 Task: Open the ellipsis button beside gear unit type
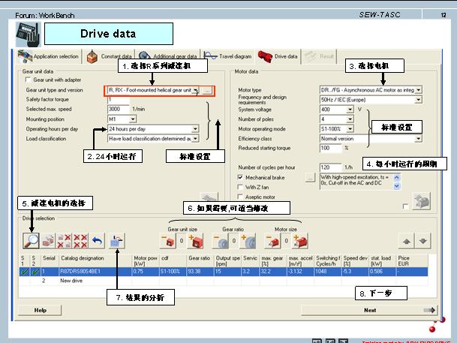[207, 91]
